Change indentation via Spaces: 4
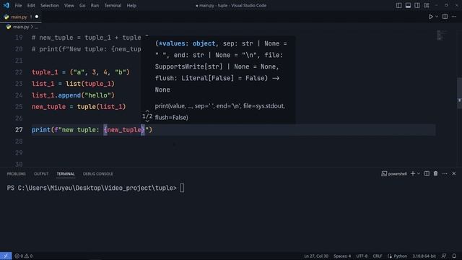Viewport: 462px width, 260px height. click(x=342, y=256)
